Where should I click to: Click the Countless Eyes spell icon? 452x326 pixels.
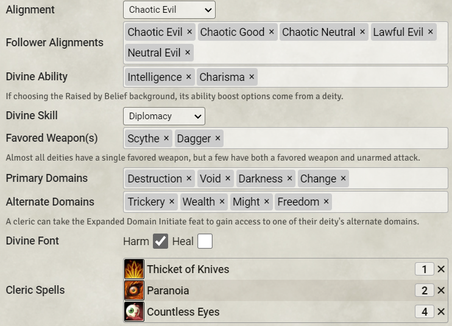tap(134, 312)
